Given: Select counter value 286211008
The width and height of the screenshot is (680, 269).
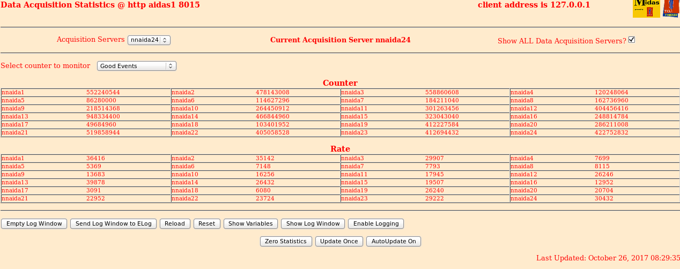Looking at the screenshot, I should [x=611, y=124].
